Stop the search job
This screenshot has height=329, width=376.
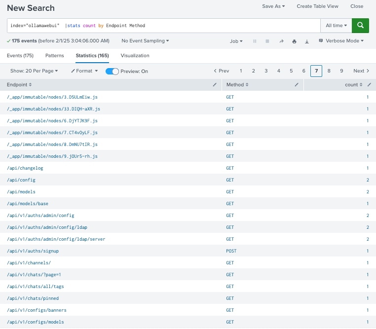point(267,41)
